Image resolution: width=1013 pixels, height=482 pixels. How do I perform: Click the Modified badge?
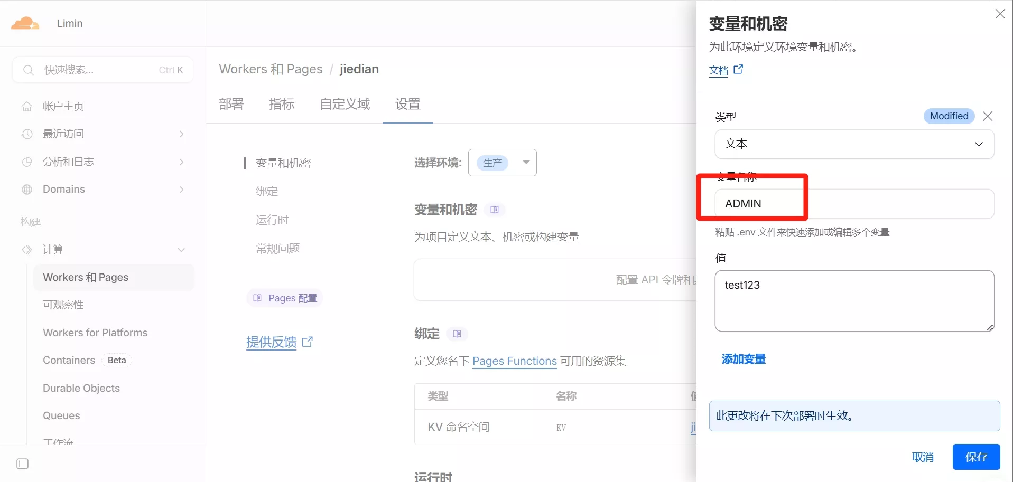coord(949,116)
